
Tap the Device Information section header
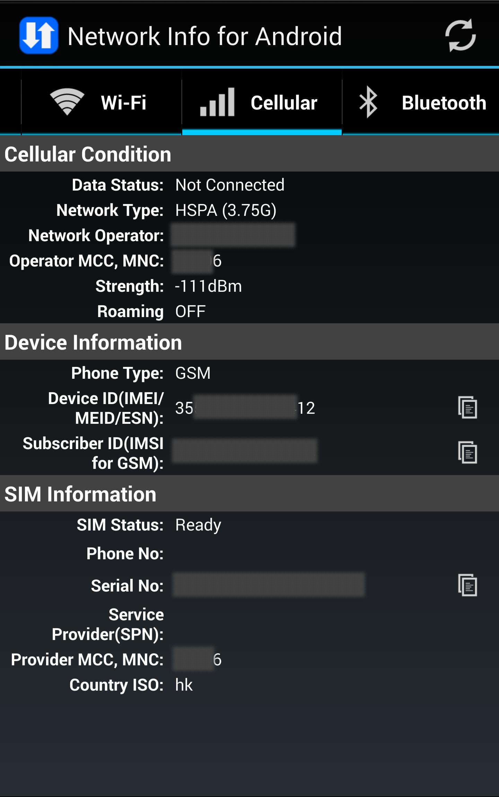tap(93, 342)
